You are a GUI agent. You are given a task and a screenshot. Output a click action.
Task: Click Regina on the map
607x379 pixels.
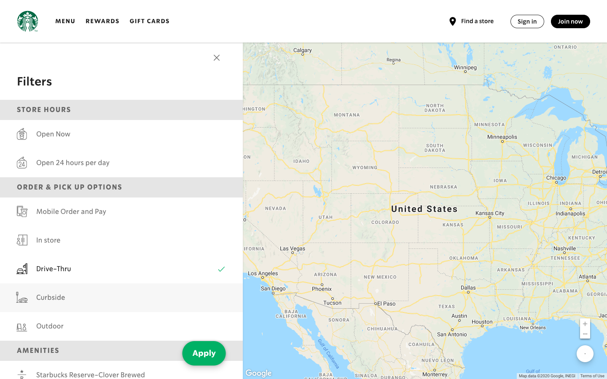pyautogui.click(x=394, y=60)
